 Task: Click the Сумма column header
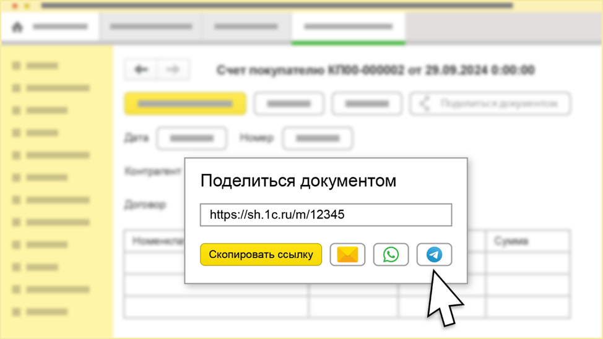tap(527, 241)
